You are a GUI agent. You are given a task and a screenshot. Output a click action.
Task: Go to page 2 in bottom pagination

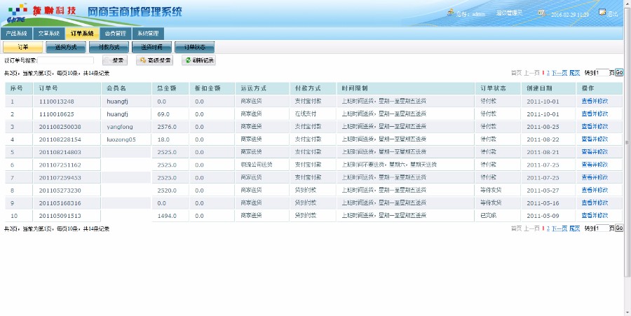click(548, 228)
